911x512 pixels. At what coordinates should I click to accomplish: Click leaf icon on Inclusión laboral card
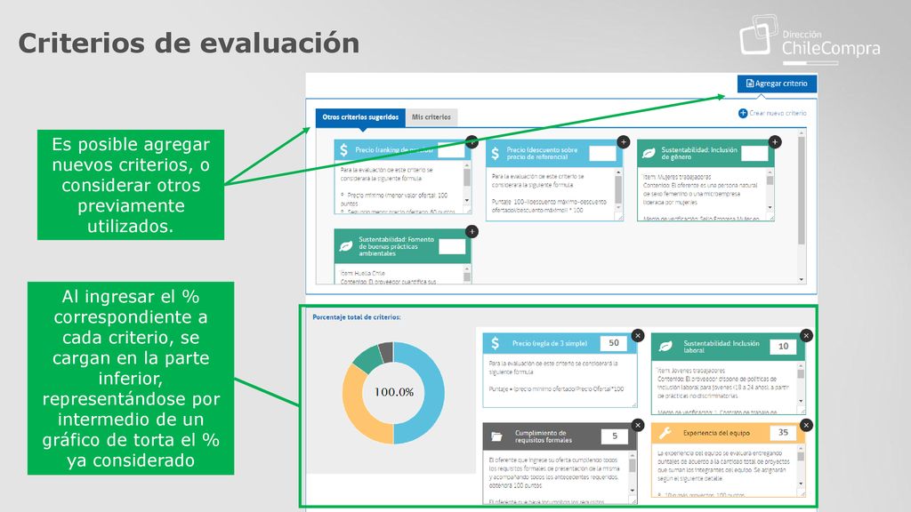(x=665, y=347)
